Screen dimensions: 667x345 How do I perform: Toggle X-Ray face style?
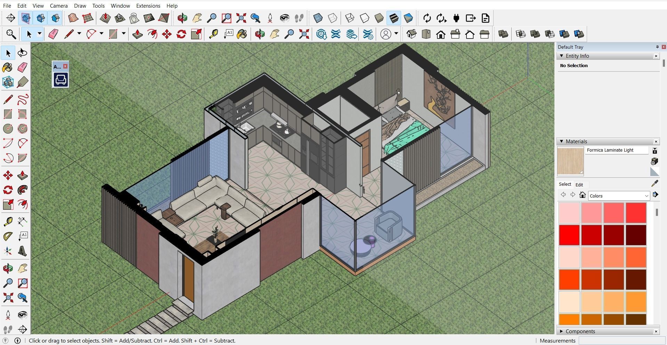[x=318, y=18]
